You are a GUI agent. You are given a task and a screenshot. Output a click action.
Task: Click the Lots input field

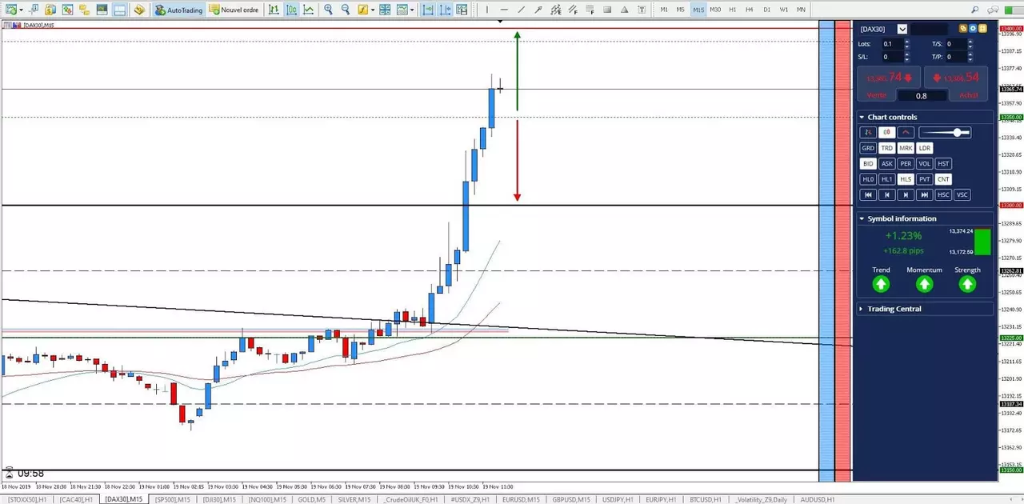click(x=892, y=44)
